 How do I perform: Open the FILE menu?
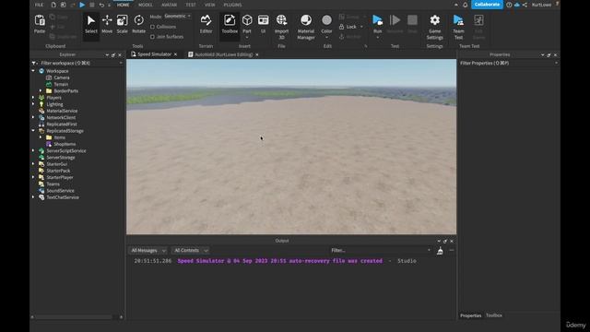pyautogui.click(x=39, y=5)
